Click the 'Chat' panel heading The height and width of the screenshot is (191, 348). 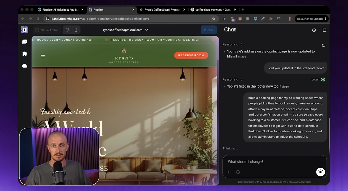(230, 30)
